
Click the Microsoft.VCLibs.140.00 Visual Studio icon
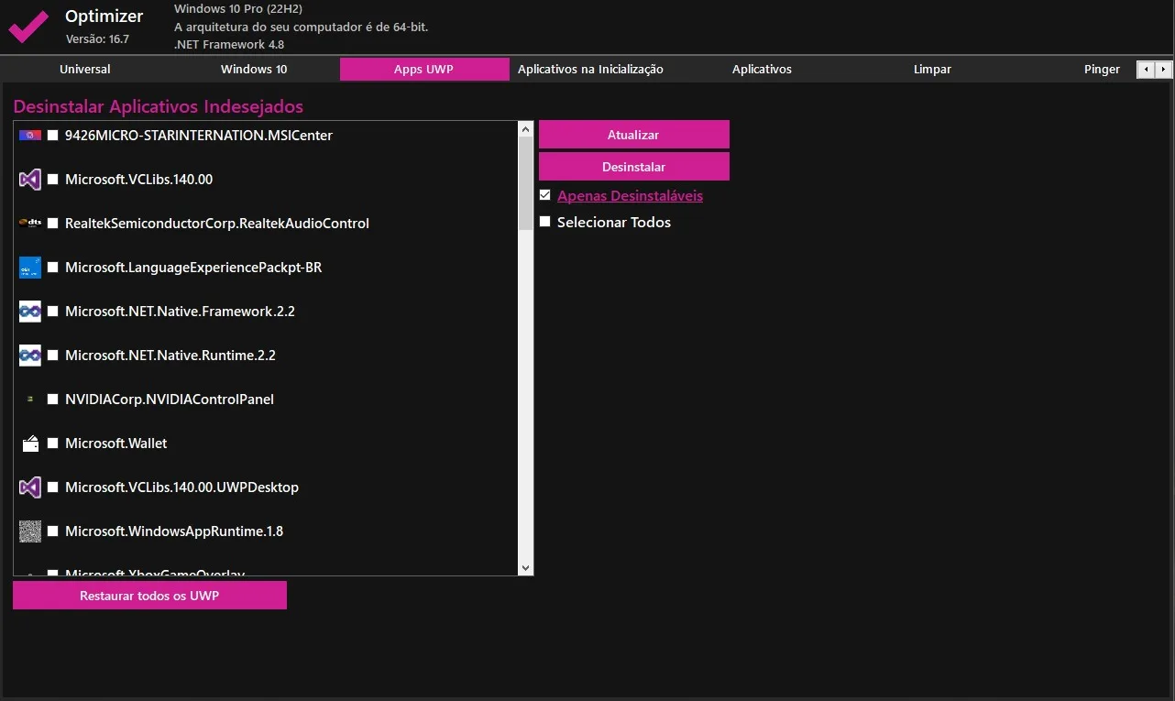coord(30,180)
